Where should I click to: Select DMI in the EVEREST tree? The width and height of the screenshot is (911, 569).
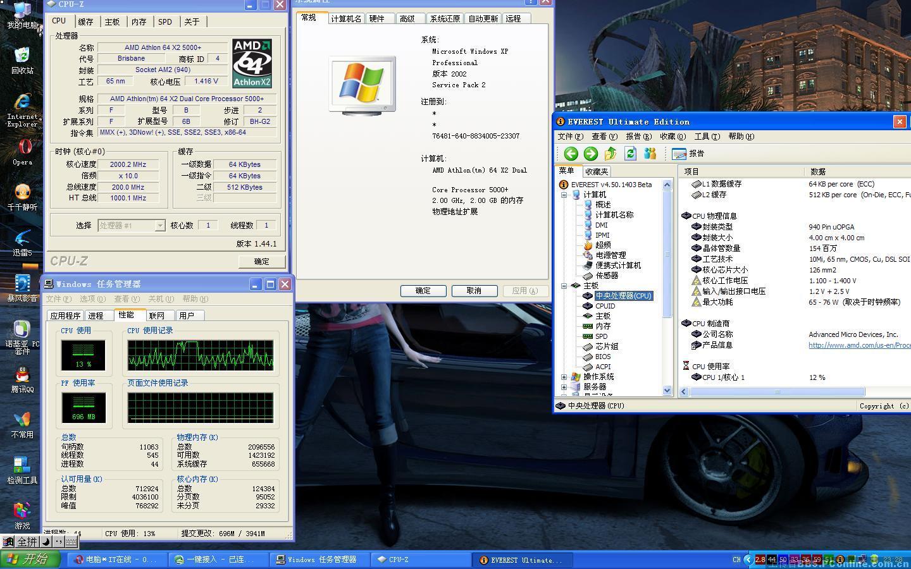601,225
